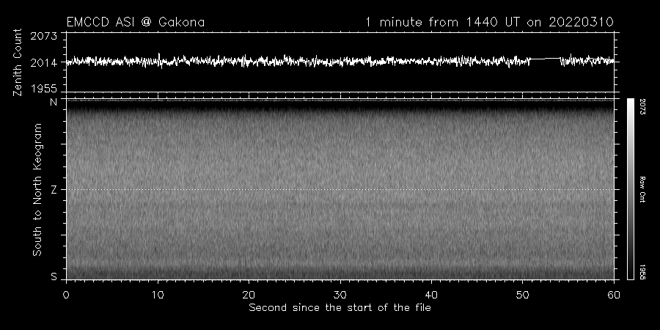660x330 pixels.
Task: Click the 40 second tick label
Action: [431, 295]
